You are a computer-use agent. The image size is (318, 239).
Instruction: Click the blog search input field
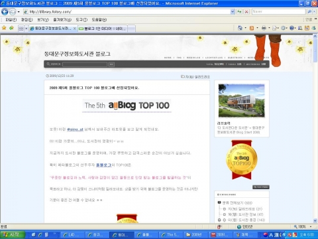click(x=85, y=64)
